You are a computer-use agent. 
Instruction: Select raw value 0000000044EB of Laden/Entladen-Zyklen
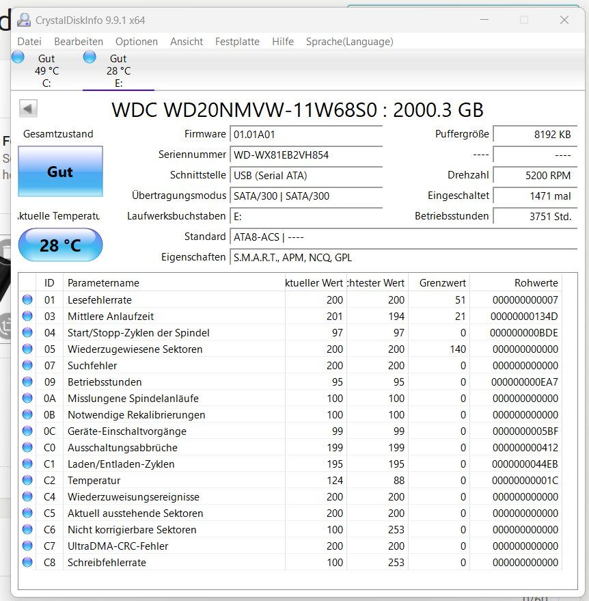click(525, 464)
